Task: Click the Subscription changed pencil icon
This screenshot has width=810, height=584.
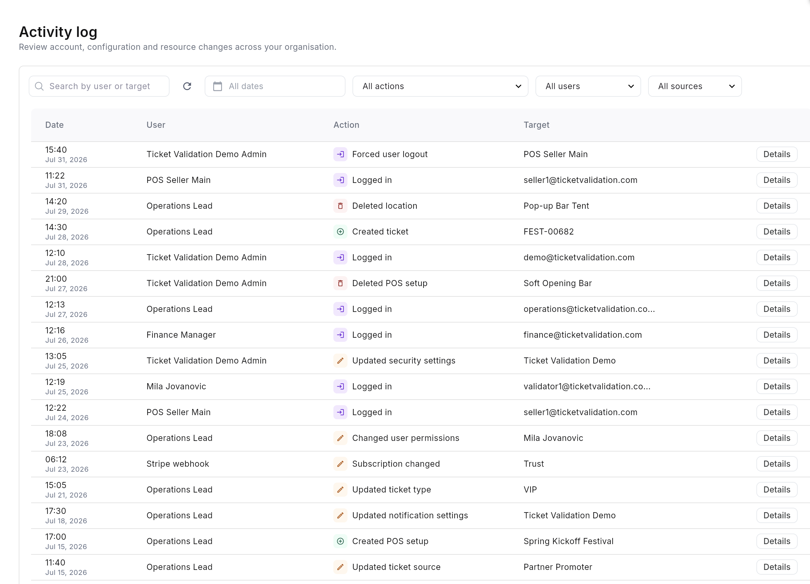Action: tap(340, 464)
